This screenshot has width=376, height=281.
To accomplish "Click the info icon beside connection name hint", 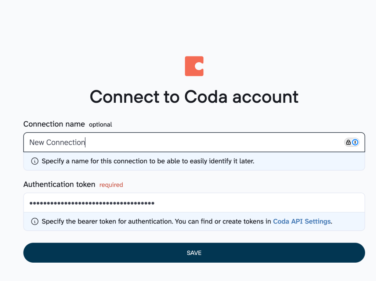I will pyautogui.click(x=35, y=161).
